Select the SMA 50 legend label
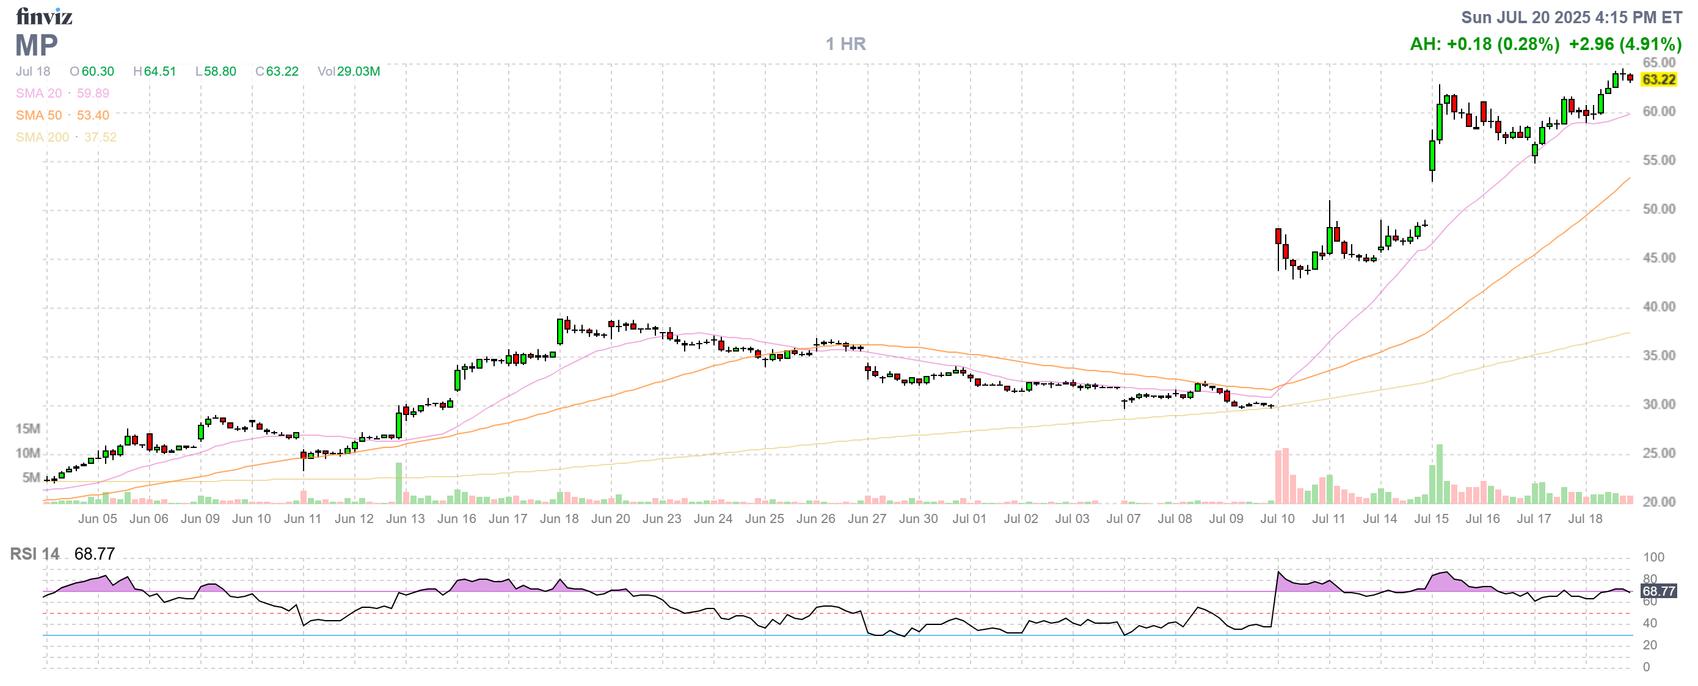1698x686 pixels. tap(39, 115)
